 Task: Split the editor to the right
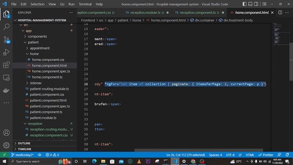tap(280, 12)
